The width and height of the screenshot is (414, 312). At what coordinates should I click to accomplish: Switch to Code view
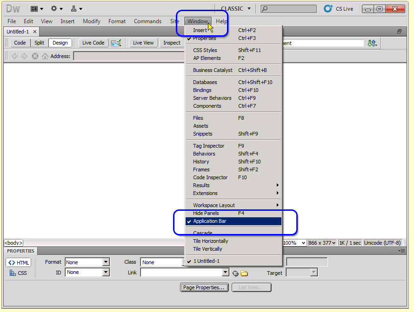coord(20,43)
